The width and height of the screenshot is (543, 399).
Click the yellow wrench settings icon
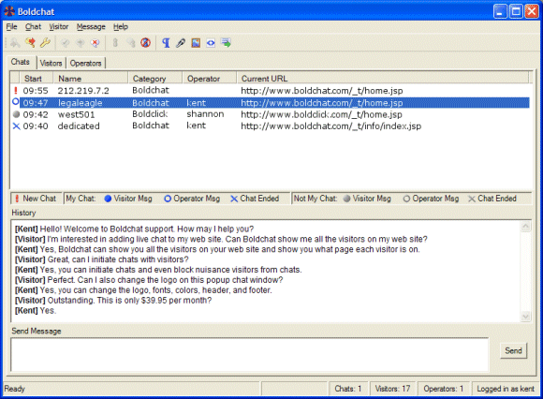pyautogui.click(x=45, y=43)
